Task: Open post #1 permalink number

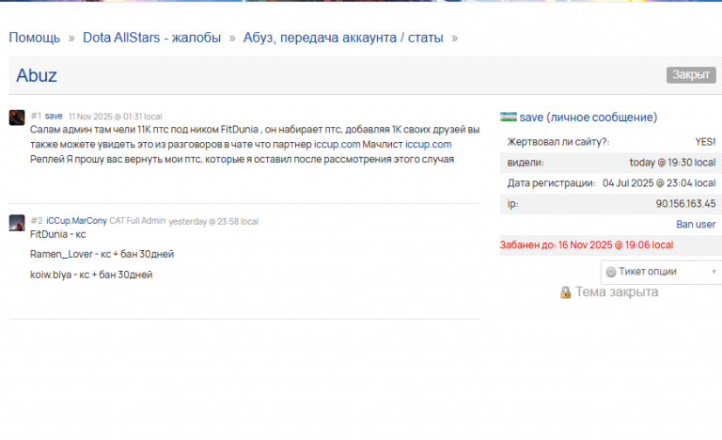Action: (36, 116)
